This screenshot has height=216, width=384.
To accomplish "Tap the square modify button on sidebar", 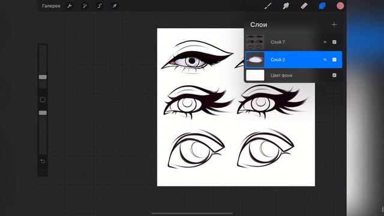I will click(x=43, y=100).
